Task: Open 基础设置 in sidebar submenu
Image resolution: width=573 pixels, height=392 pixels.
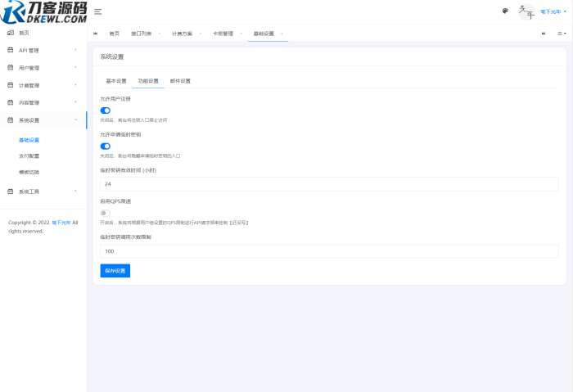Action: (x=29, y=140)
